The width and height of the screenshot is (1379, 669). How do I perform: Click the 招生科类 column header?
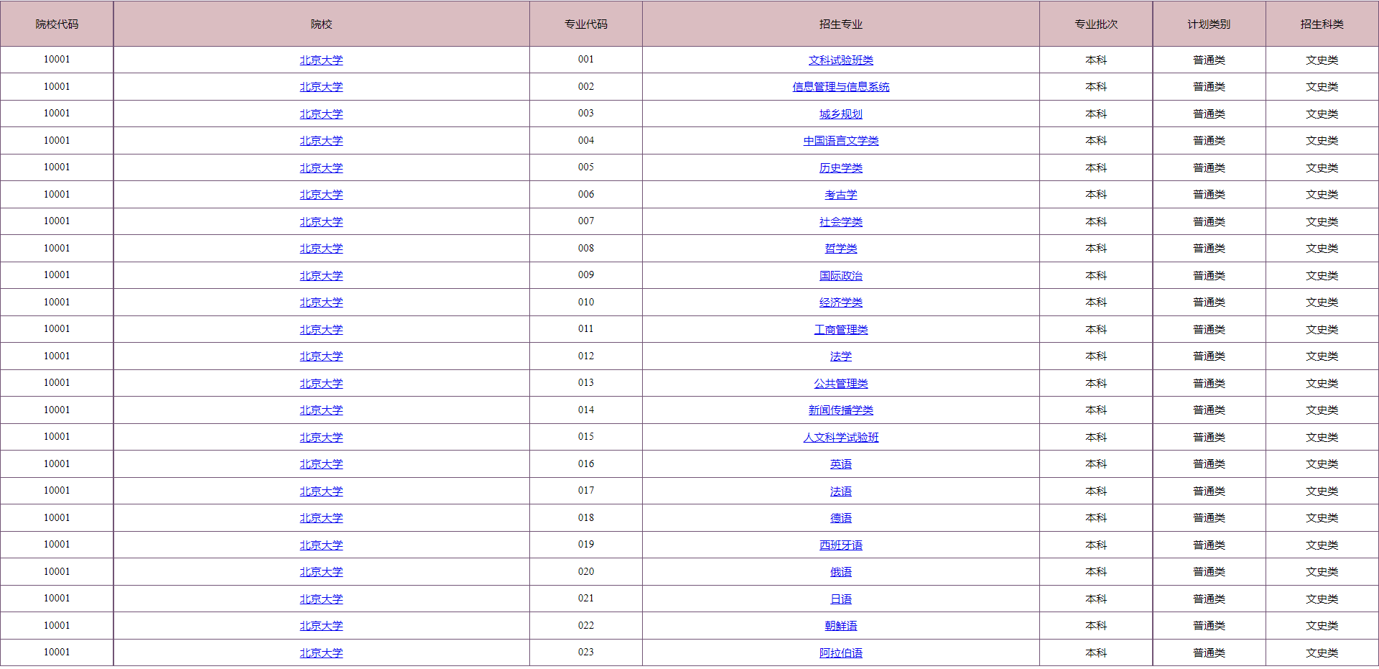(x=1322, y=24)
